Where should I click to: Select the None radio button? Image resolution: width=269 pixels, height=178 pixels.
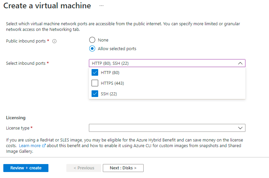[93, 40]
